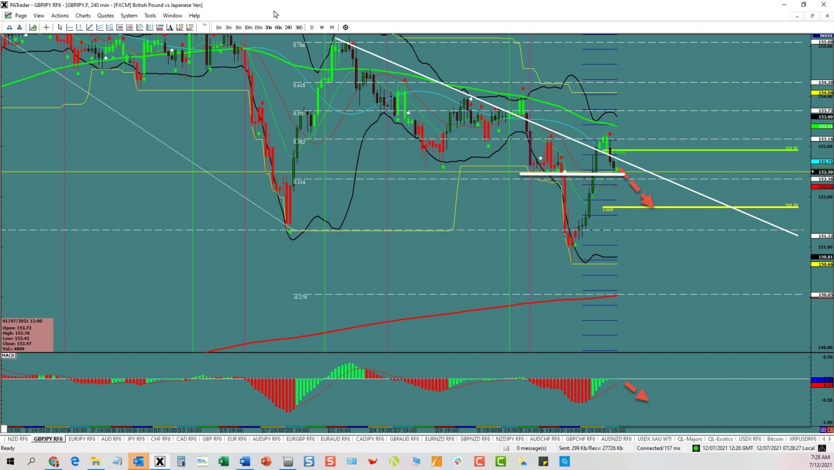Switch to the AUD RF6 tab
Viewport: 834px width, 470px height.
tap(111, 439)
